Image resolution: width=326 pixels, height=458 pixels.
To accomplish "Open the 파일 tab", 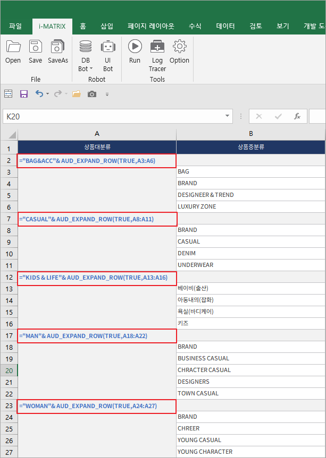I will coord(15,26).
